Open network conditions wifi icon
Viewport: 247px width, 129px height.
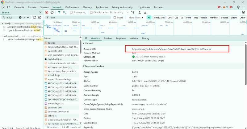[133, 12]
